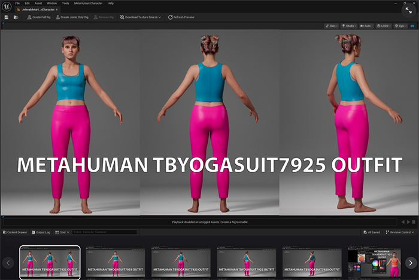Image resolution: width=419 pixels, height=280 pixels.
Task: Select the first thumbnail with three views
Action: 50,263
